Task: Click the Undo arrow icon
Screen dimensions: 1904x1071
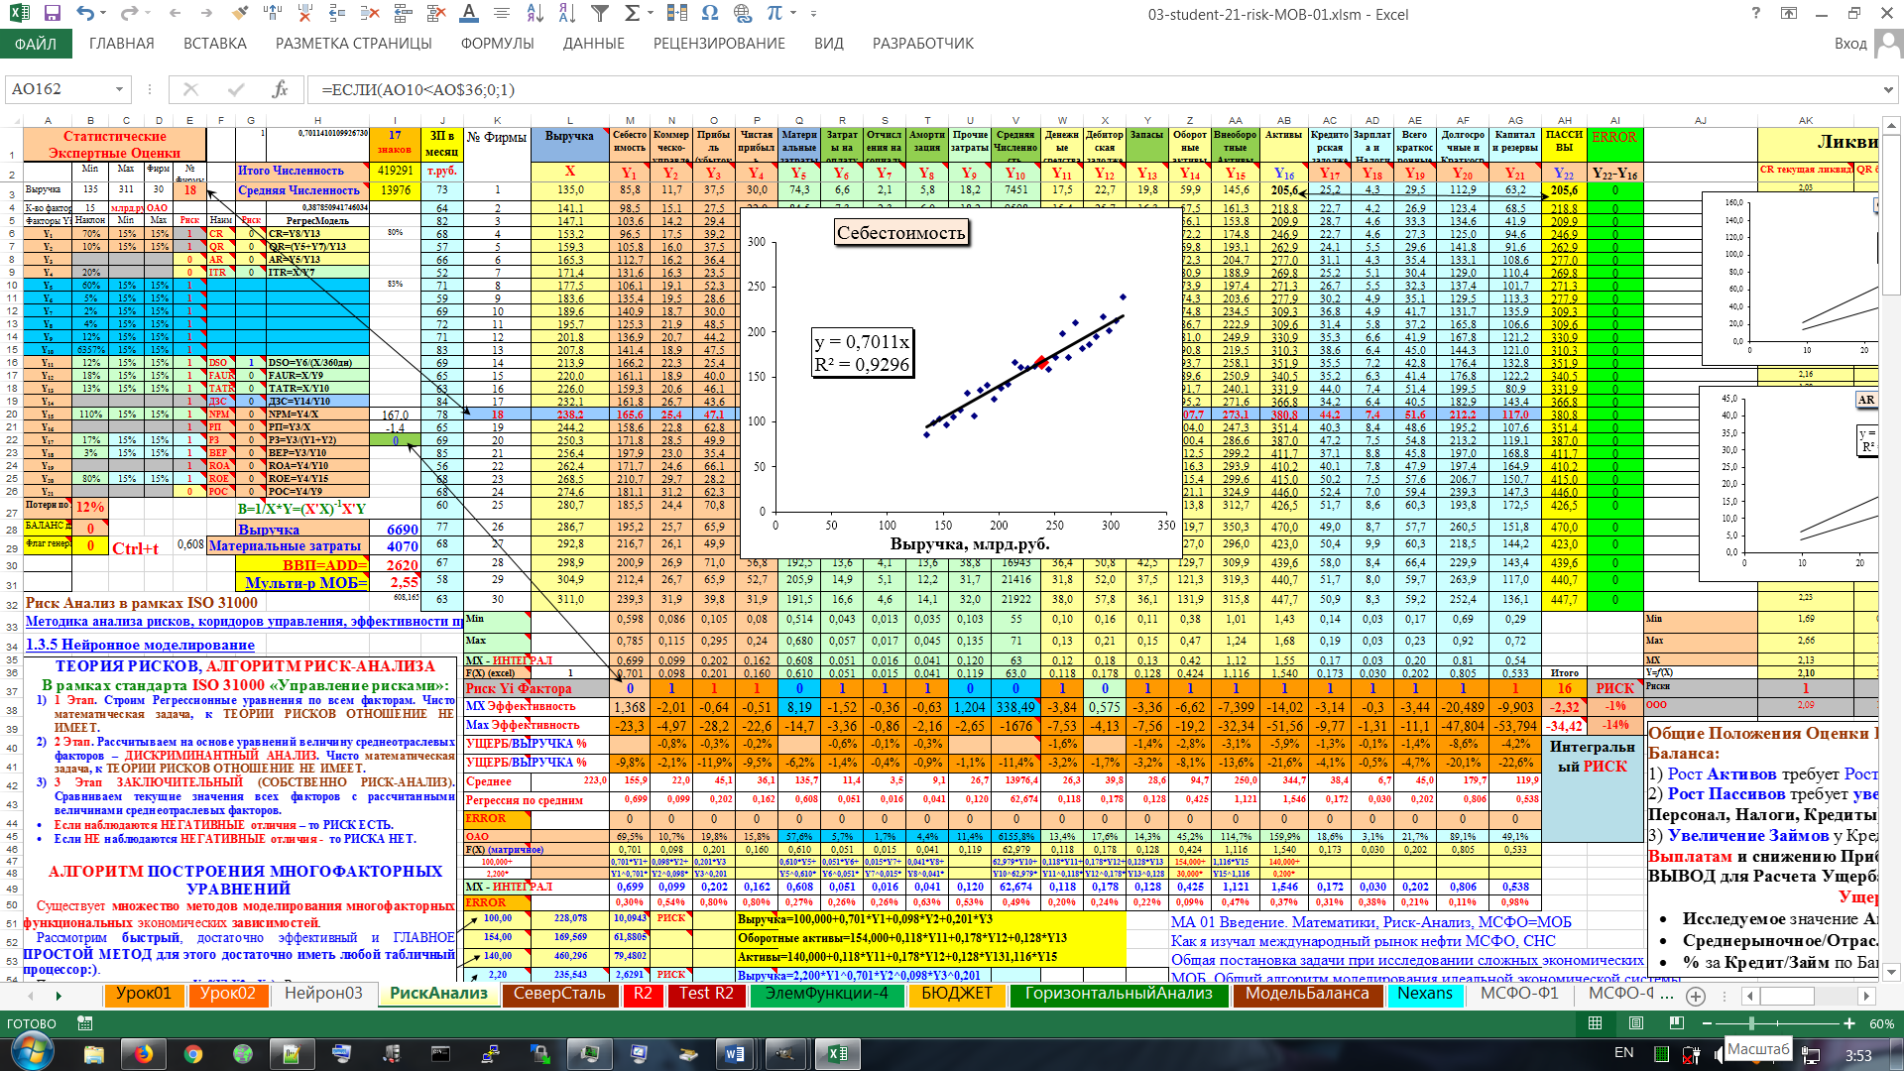Action: (84, 14)
